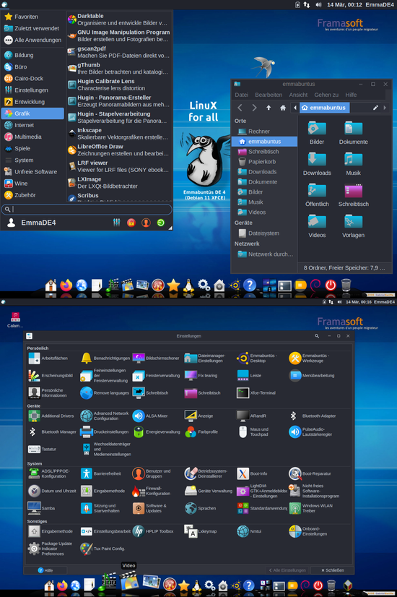Open the Internet category in application menu
This screenshot has height=597, width=397.
tap(32, 125)
